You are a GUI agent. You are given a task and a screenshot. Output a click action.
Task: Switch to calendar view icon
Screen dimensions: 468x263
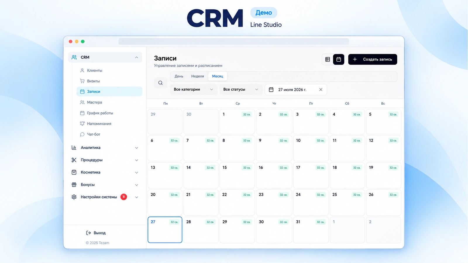[339, 59]
